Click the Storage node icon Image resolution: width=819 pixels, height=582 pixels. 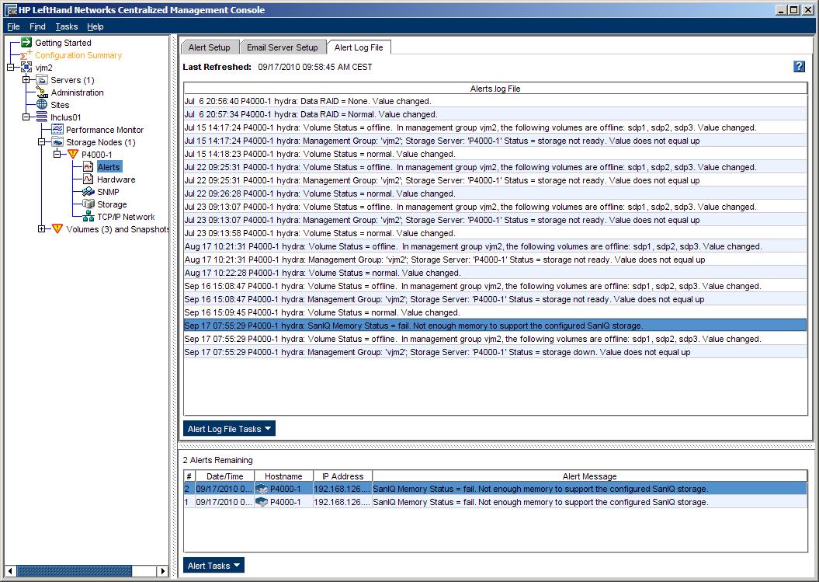[x=88, y=204]
